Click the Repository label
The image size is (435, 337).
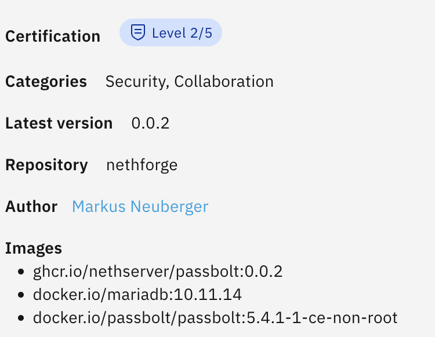46,165
